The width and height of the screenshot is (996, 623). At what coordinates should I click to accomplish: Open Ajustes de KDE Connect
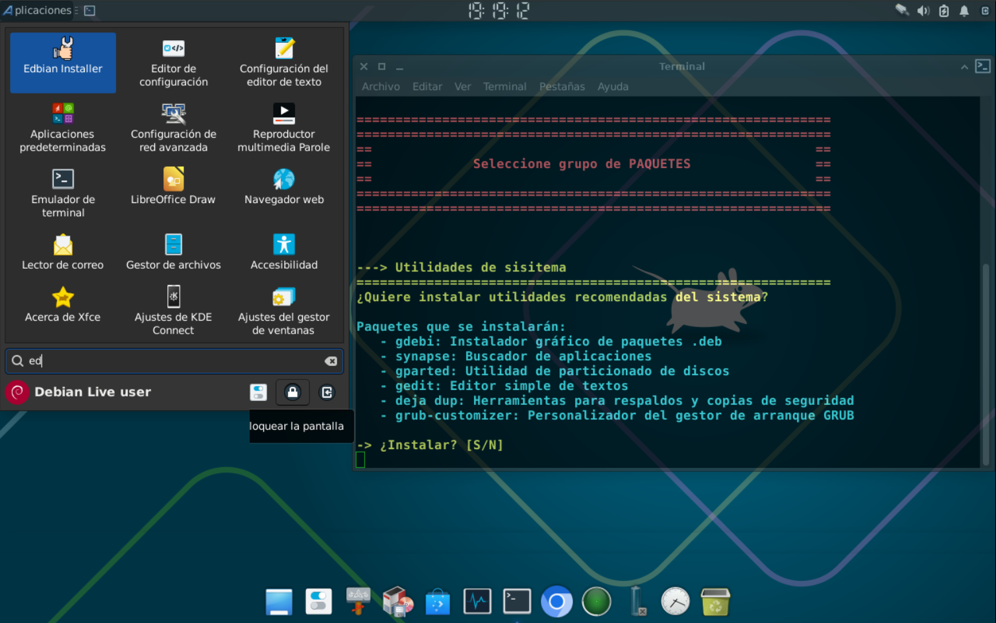coord(173,310)
